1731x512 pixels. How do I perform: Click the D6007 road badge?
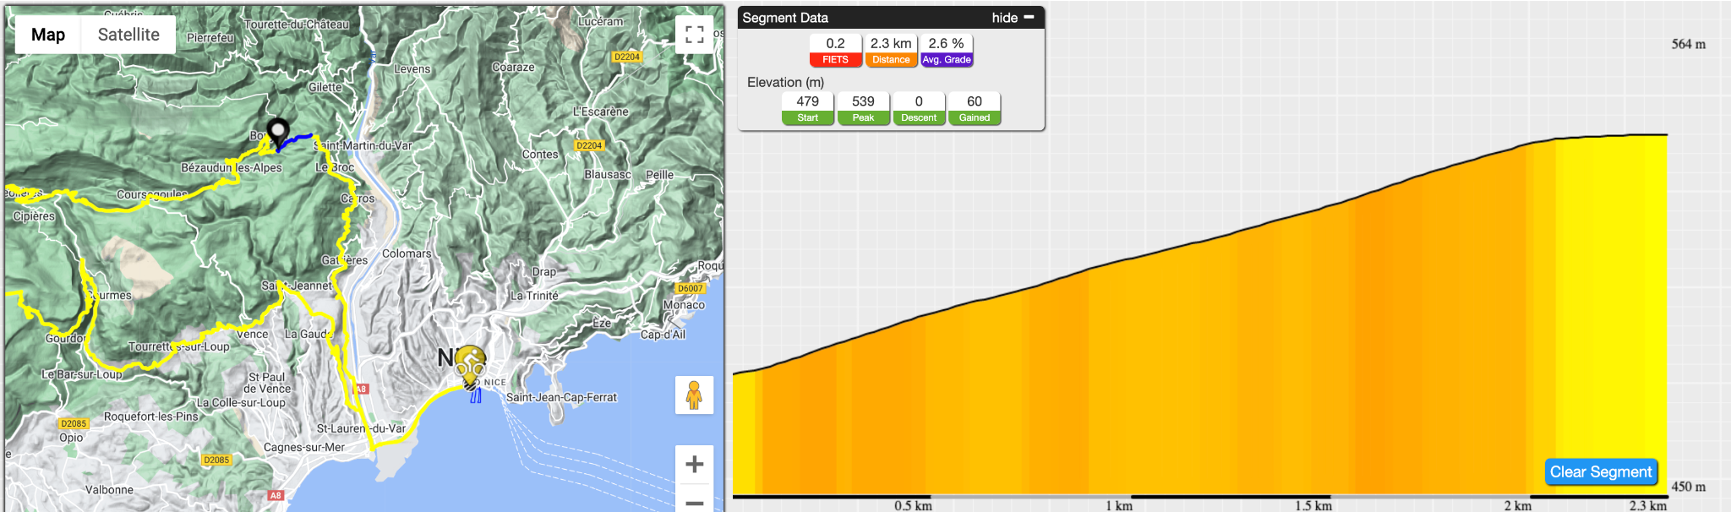pos(690,288)
